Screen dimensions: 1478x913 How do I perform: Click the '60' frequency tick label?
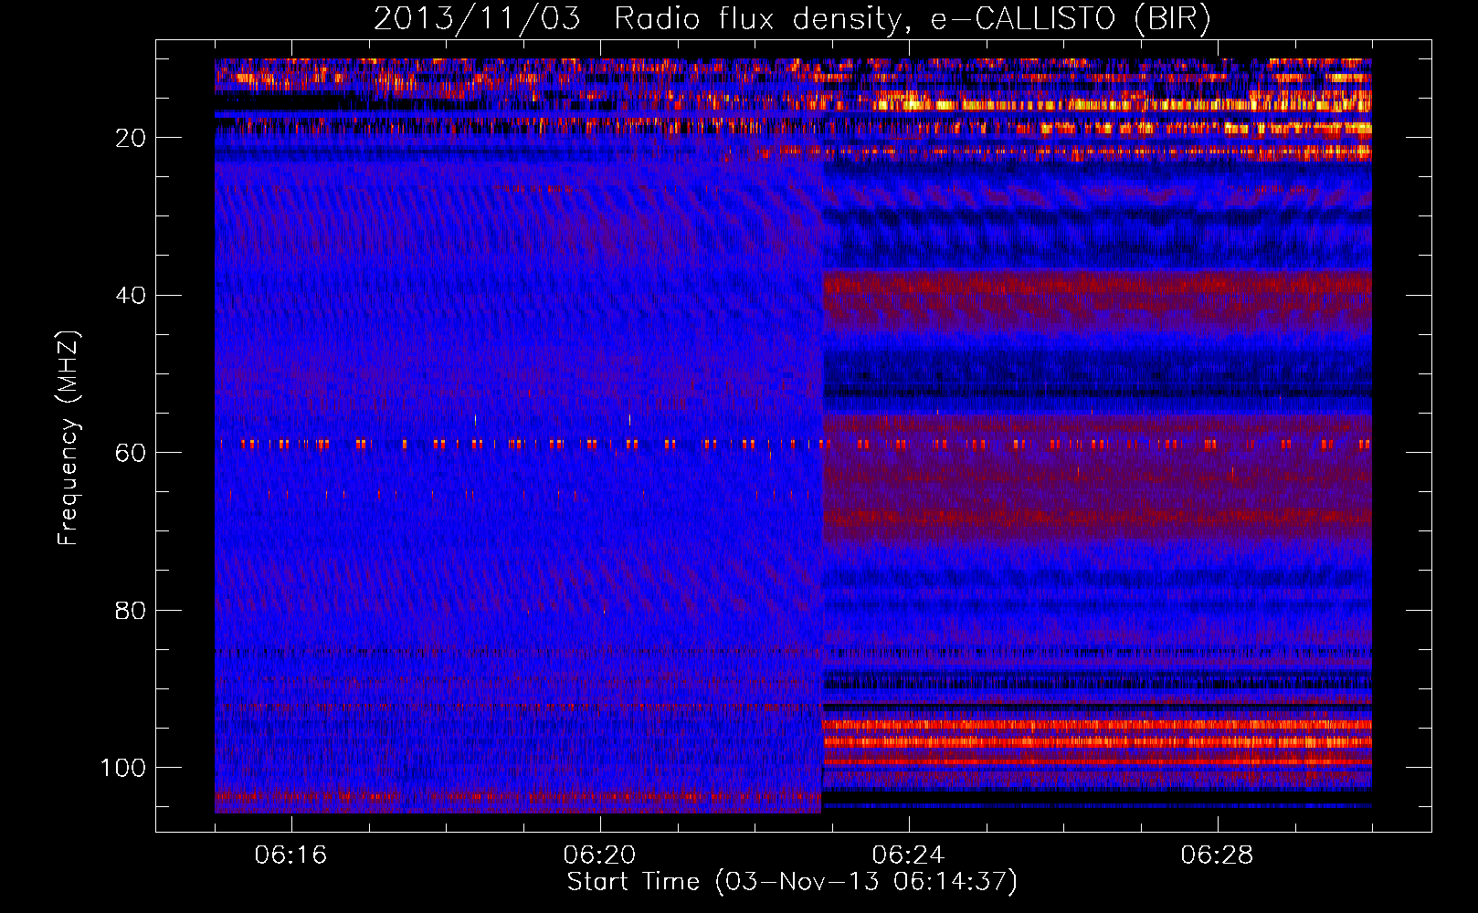(x=131, y=453)
